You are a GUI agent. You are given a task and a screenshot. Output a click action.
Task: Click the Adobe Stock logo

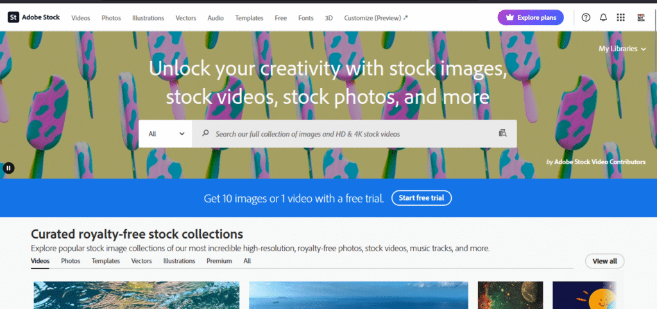34,17
